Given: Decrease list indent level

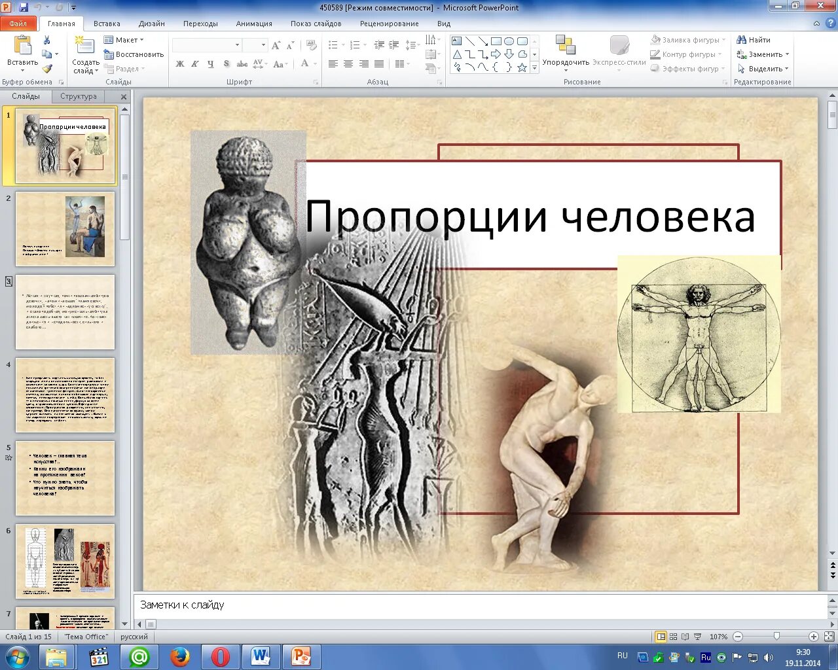Looking at the screenshot, I should tap(379, 45).
